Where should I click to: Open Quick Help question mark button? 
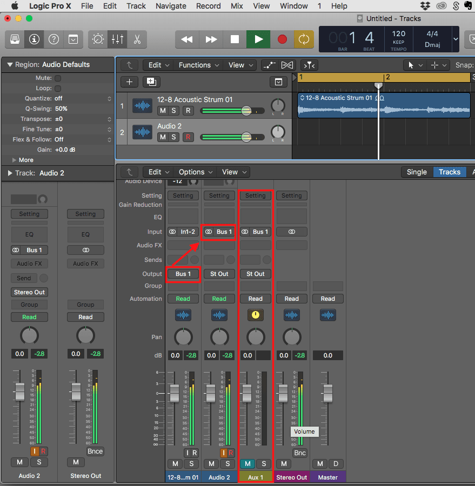coord(53,39)
